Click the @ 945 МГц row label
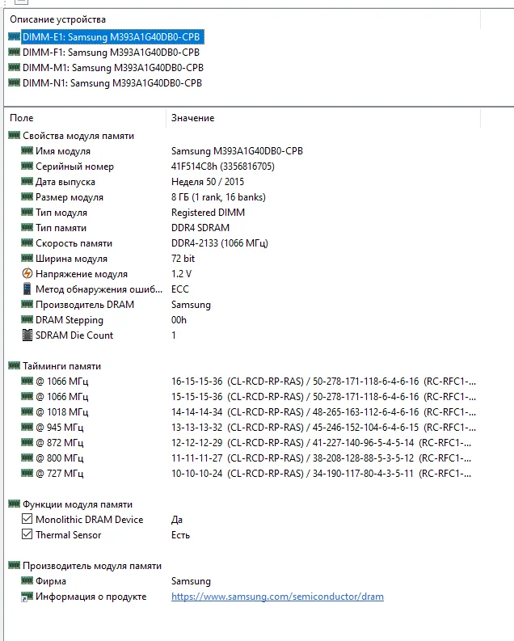Viewport: 514px width, 641px height. (60, 427)
